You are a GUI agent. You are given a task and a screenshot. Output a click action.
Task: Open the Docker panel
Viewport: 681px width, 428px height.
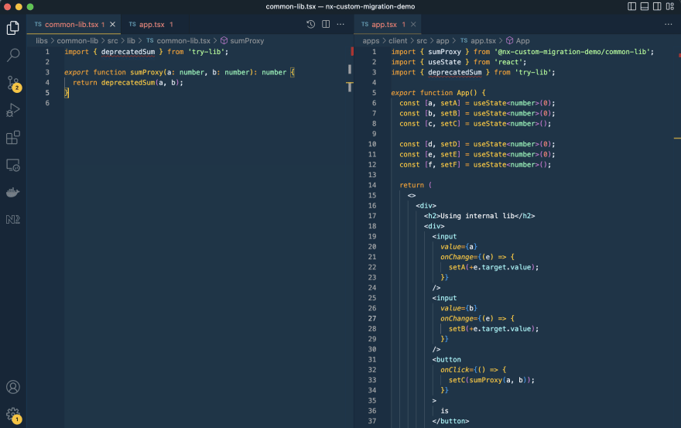(13, 192)
